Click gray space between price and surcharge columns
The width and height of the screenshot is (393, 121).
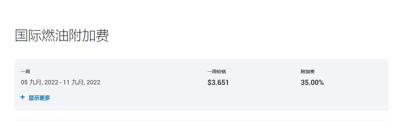pos(265,83)
